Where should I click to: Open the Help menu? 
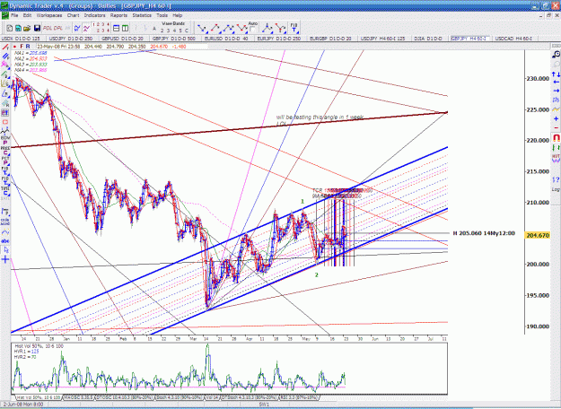[178, 15]
